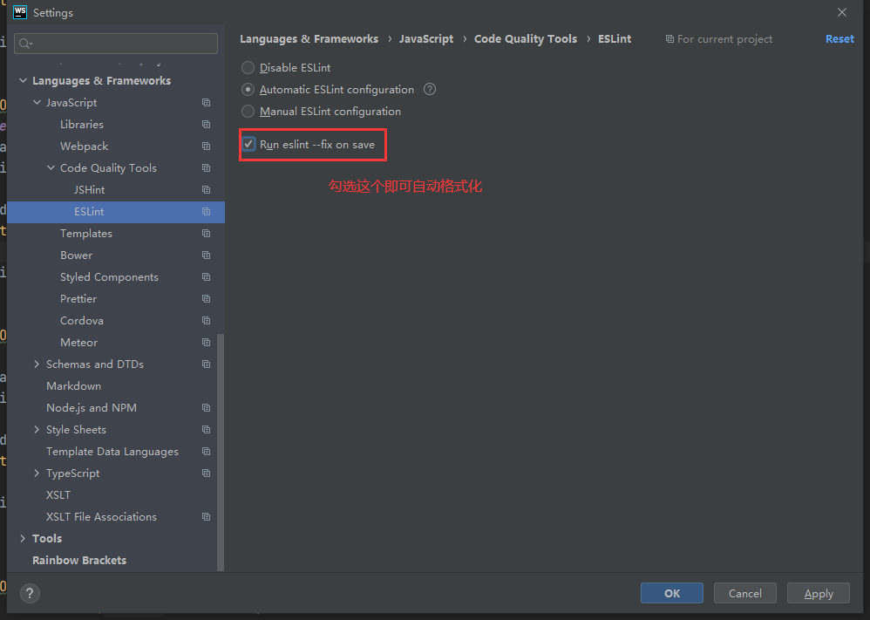Click the project-level icon beside Templates
The image size is (870, 620).
click(206, 233)
